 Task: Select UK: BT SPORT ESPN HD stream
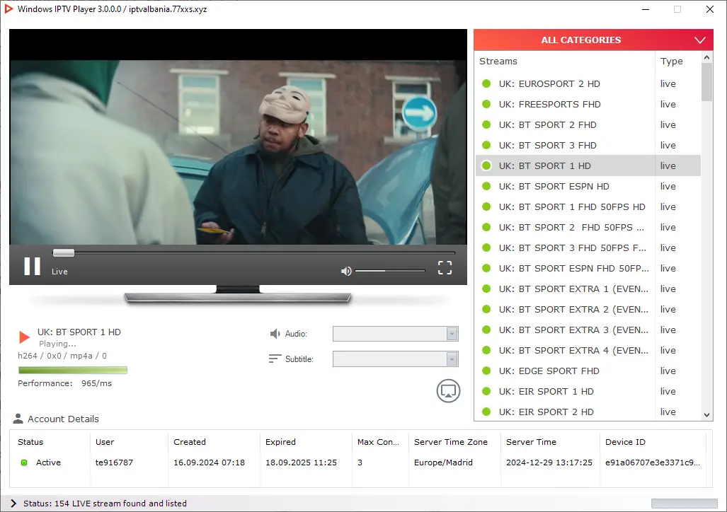588,186
